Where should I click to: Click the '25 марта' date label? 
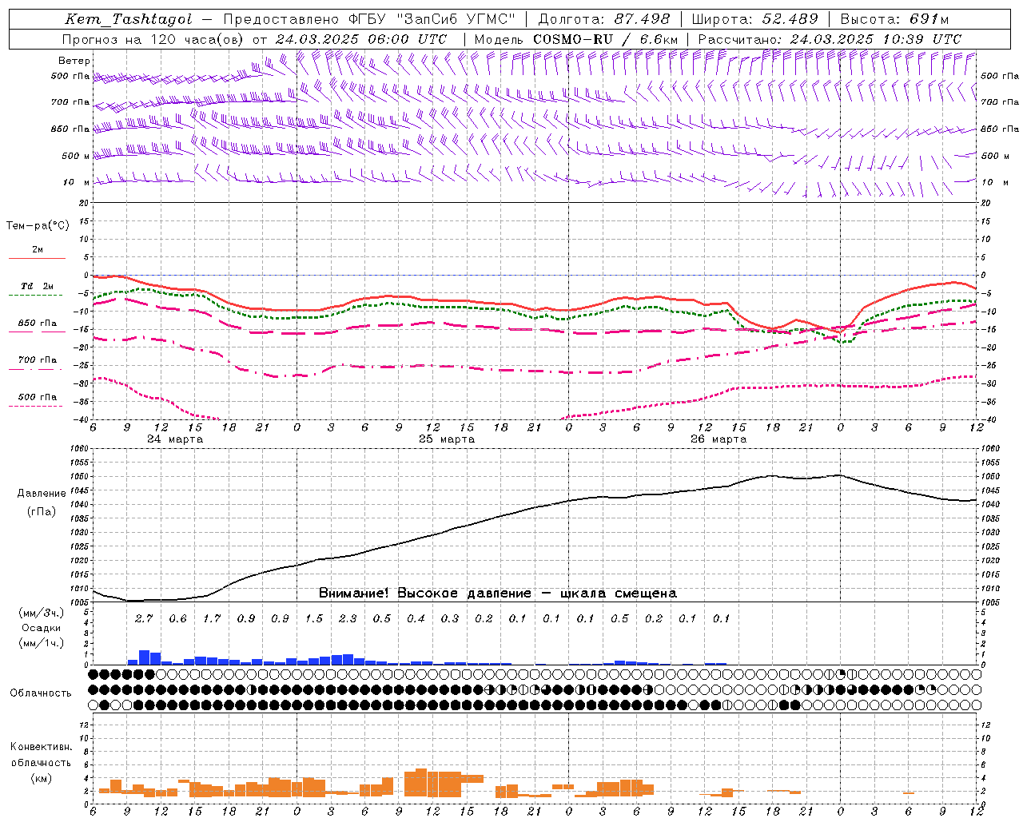[x=447, y=439]
